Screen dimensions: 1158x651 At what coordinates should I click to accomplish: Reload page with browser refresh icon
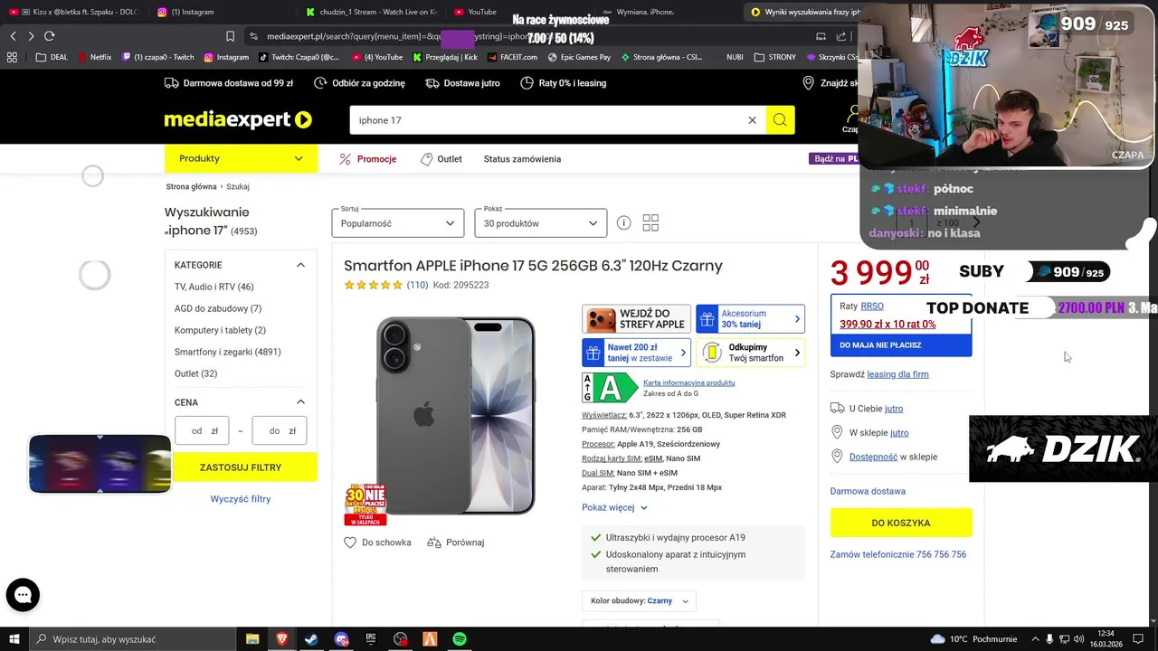pos(49,36)
